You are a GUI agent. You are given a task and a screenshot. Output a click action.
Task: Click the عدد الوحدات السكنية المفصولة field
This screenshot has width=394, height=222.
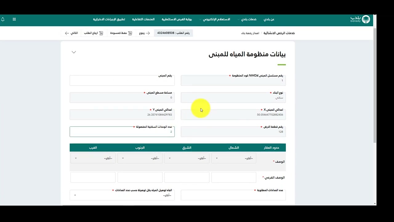(122, 132)
